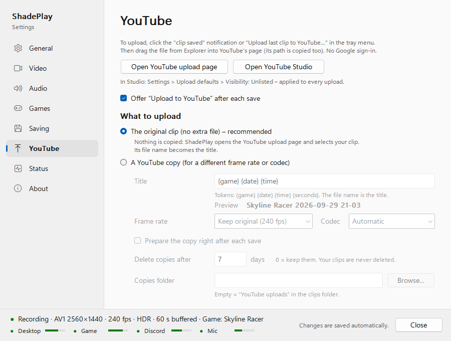This screenshot has height=341, width=451.
Task: Show the Saving settings page
Action: point(52,128)
